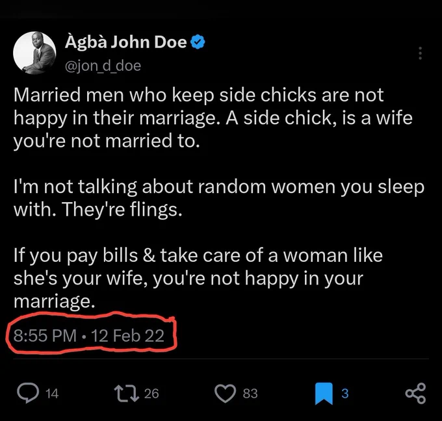Open the Àgbà John Doe display name
This screenshot has height=421, width=442.
click(x=125, y=42)
